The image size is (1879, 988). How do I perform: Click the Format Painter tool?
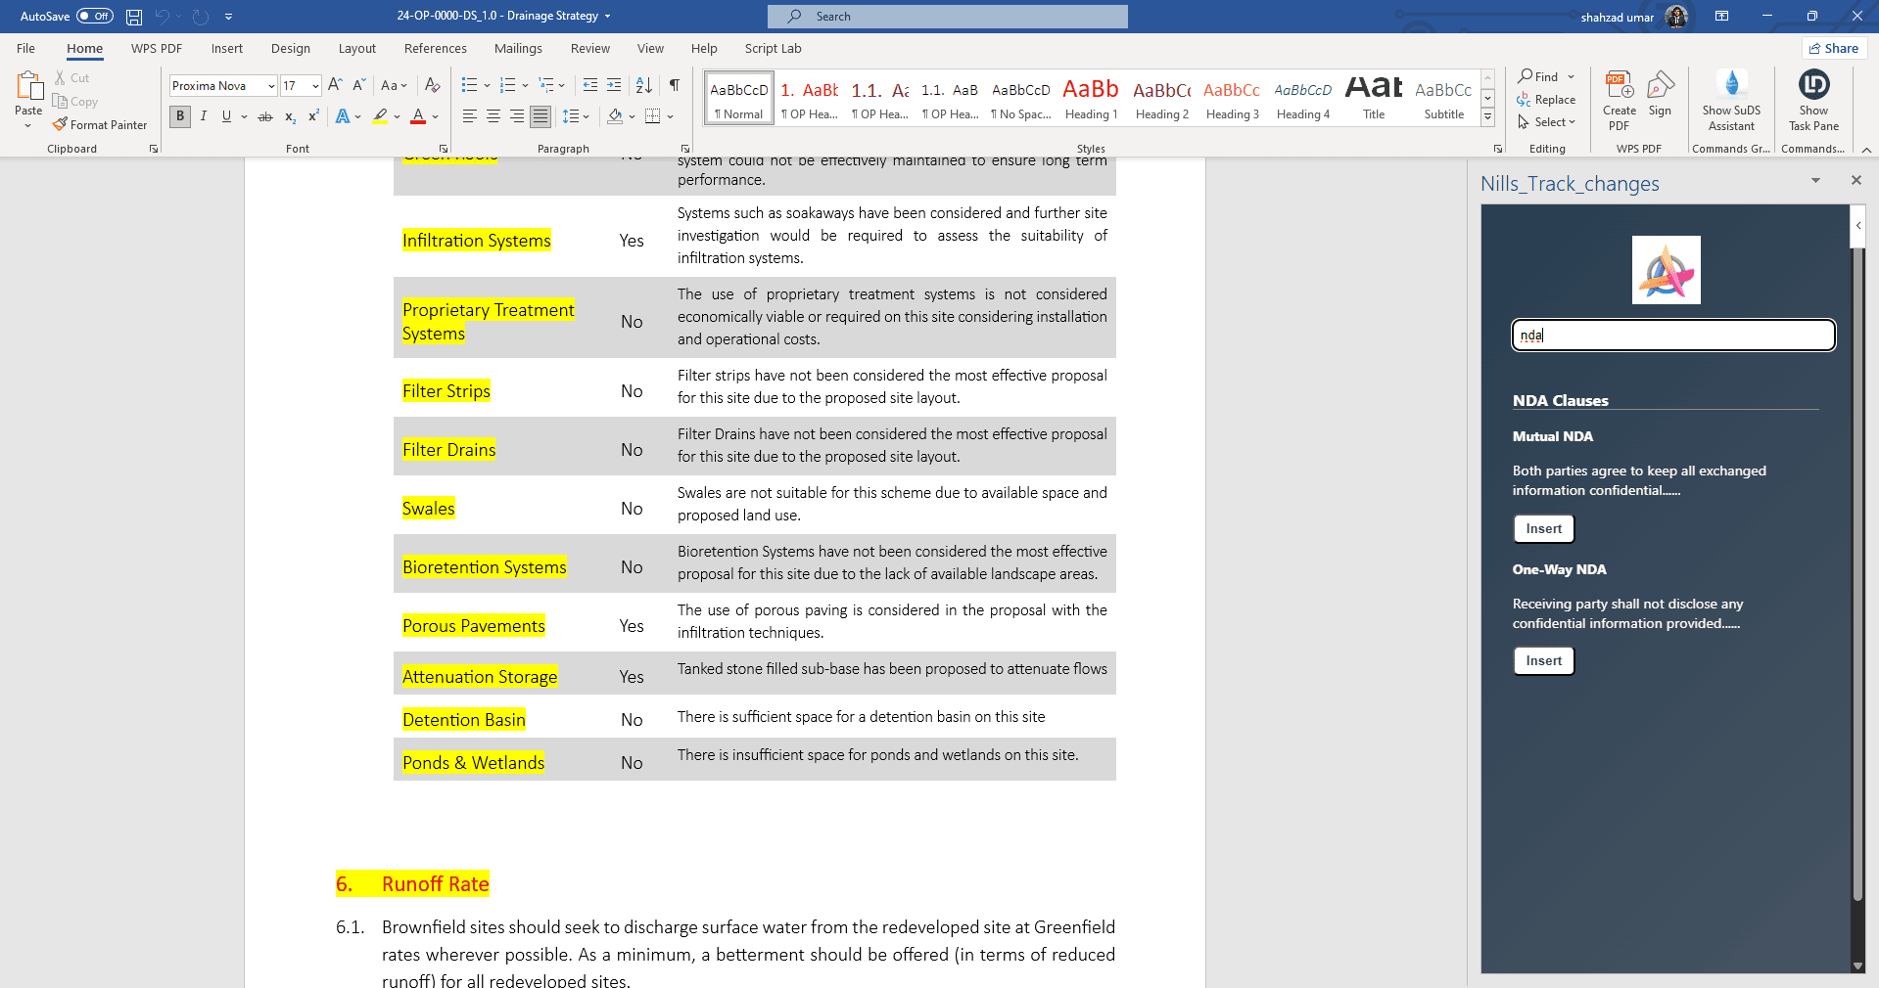(x=99, y=125)
